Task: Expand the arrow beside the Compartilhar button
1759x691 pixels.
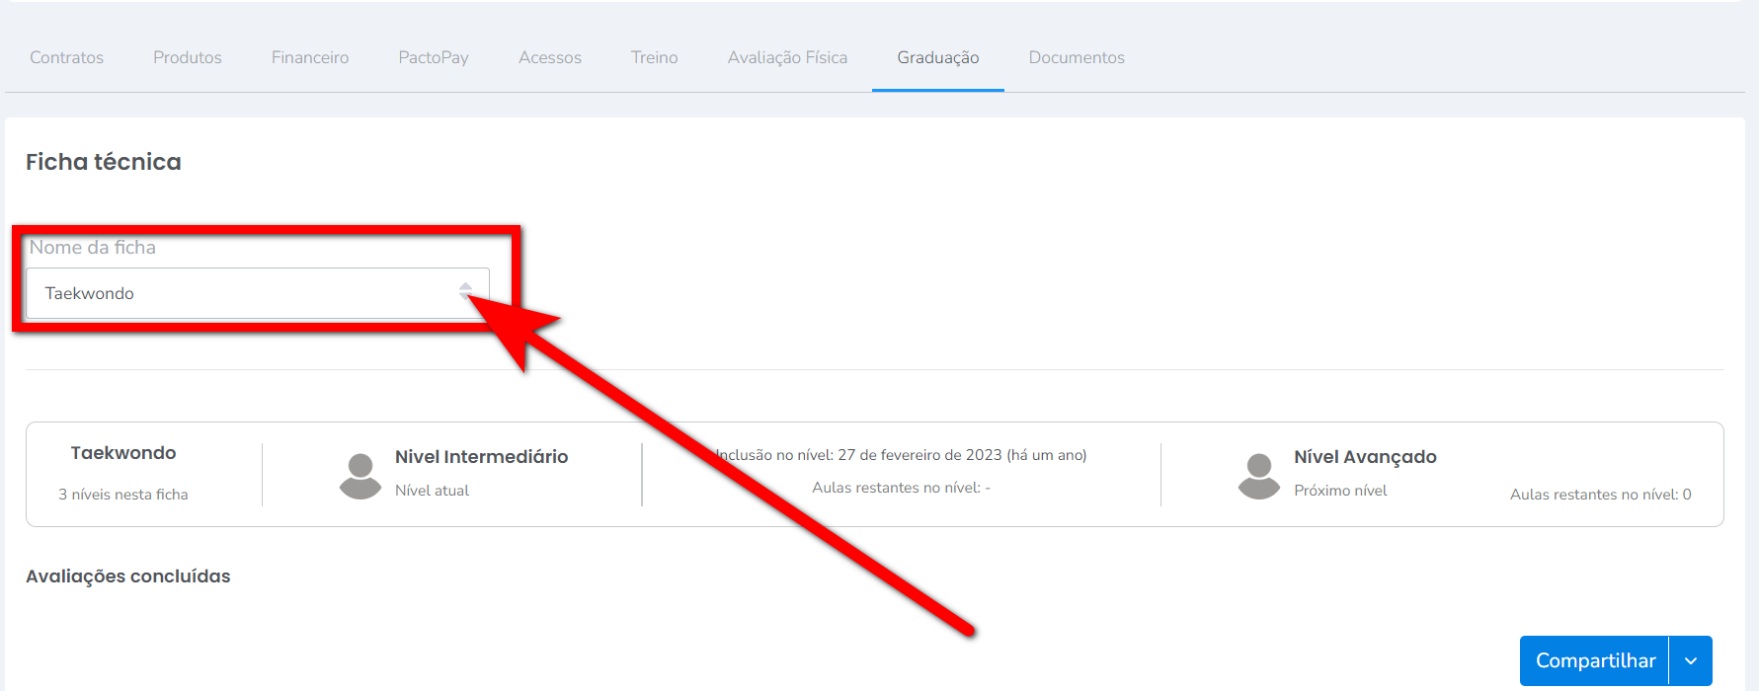Action: coord(1691,661)
